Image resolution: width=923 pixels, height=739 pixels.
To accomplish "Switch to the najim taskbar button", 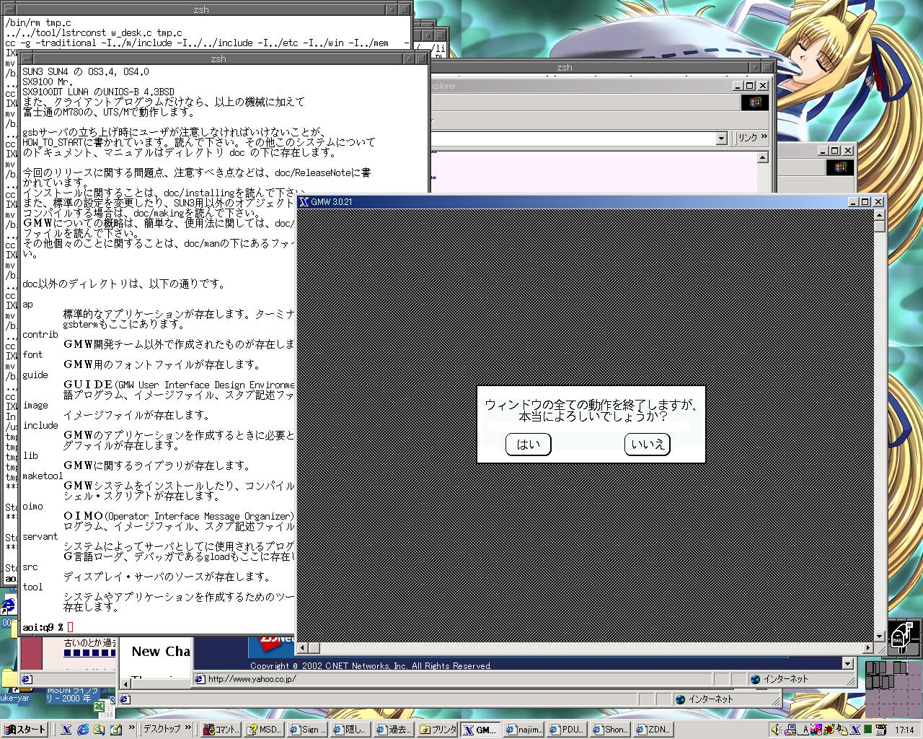I will tap(524, 730).
